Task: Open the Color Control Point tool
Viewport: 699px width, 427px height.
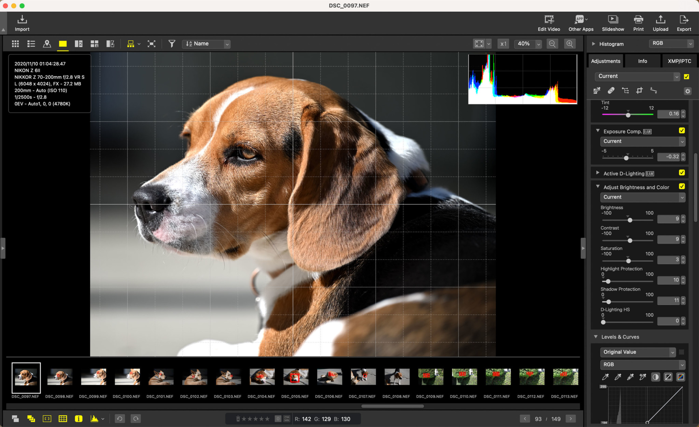Action: point(625,90)
